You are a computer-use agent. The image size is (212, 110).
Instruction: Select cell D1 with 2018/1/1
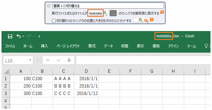click(x=86, y=79)
